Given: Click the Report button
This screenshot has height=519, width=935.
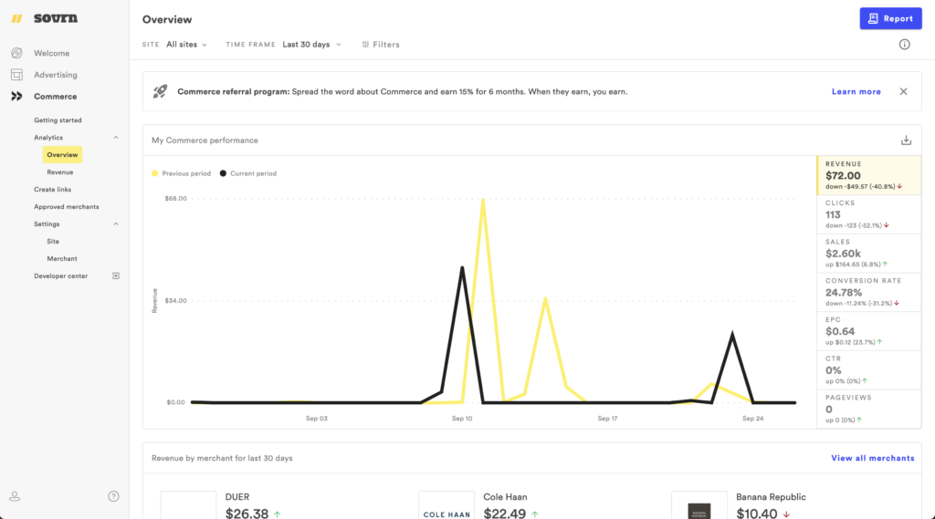Looking at the screenshot, I should pyautogui.click(x=890, y=18).
